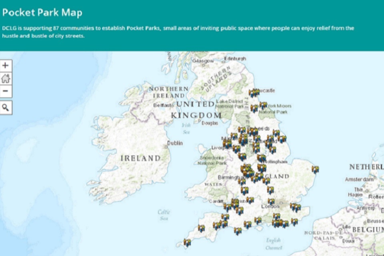The image size is (384, 256).
Task: Click the marker just above London label
Action: pos(271,201)
